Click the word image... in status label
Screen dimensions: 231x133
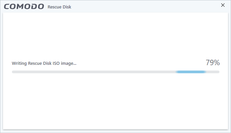point(69,63)
